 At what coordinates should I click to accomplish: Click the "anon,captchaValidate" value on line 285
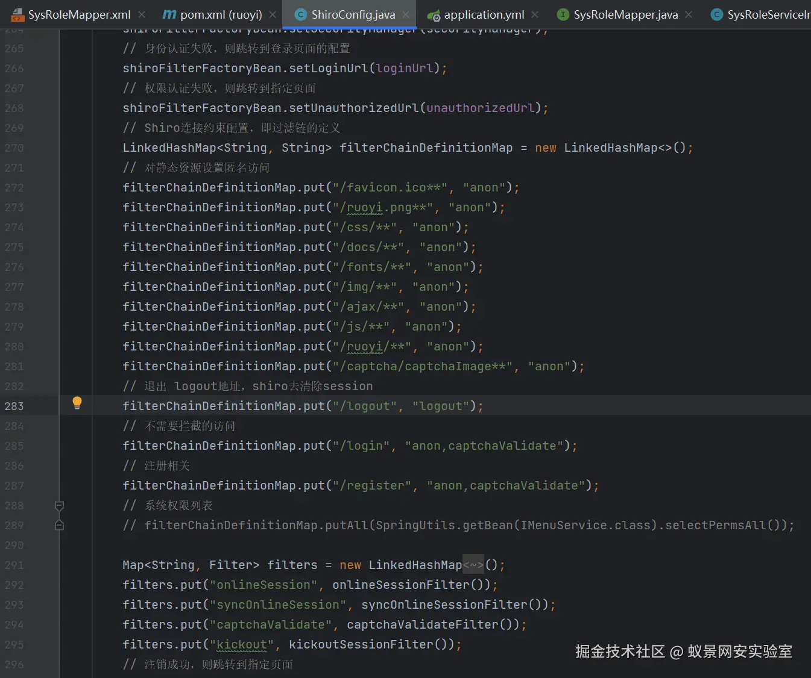pos(484,446)
